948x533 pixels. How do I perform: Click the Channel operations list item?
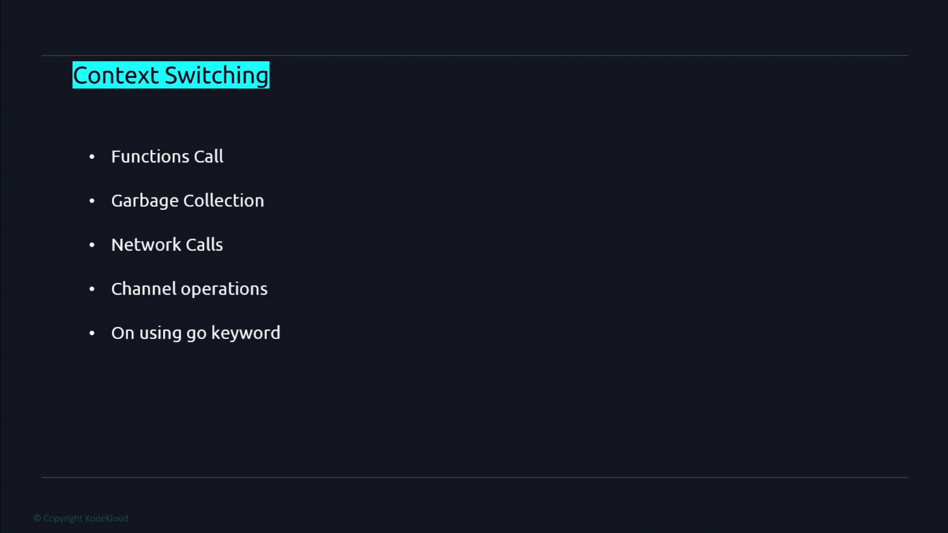click(189, 289)
